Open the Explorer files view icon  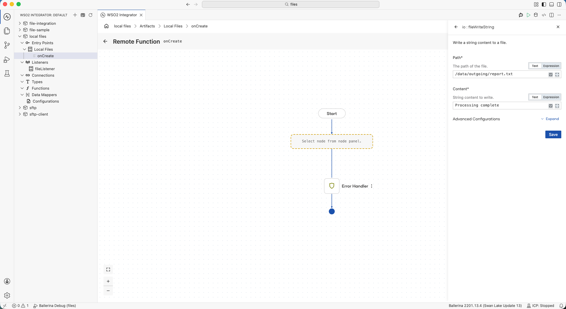point(7,31)
